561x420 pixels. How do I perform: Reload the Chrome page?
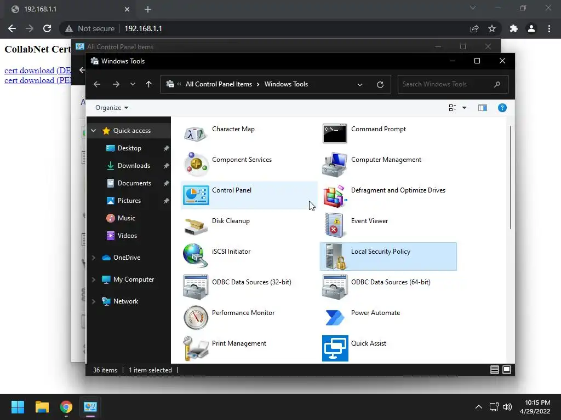[x=47, y=28]
